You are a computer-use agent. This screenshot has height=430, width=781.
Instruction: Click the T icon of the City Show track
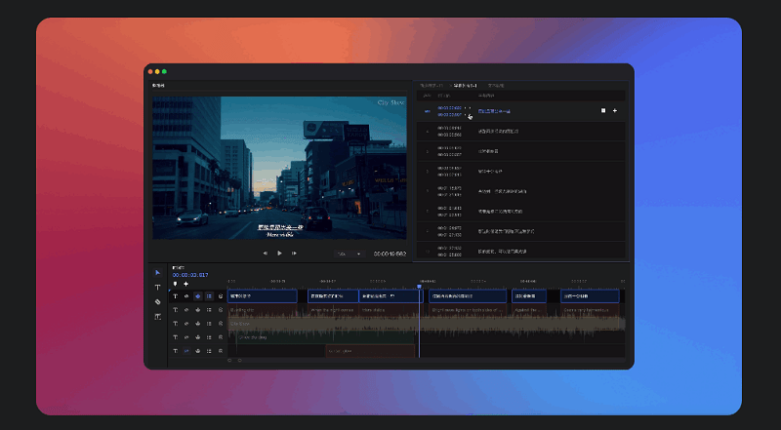tap(175, 324)
